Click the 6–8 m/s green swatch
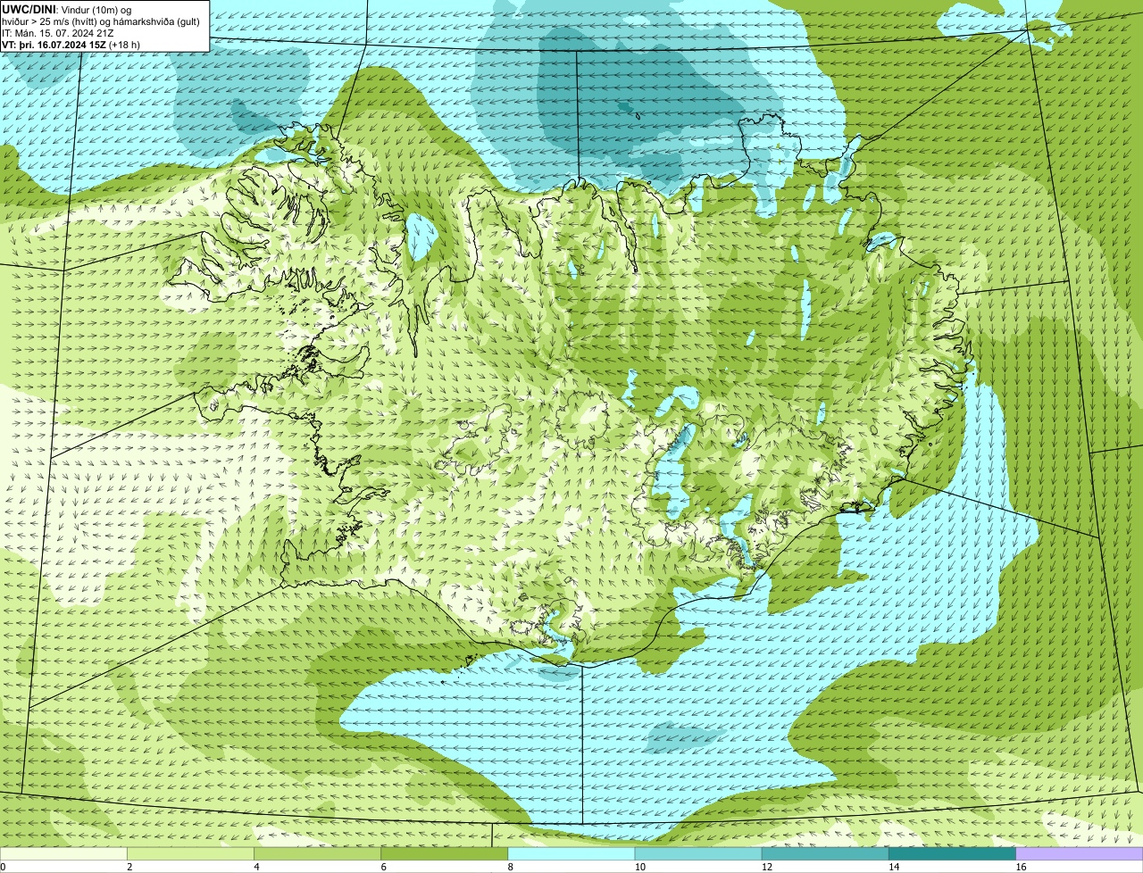Viewport: 1143px width, 873px height. [x=445, y=854]
